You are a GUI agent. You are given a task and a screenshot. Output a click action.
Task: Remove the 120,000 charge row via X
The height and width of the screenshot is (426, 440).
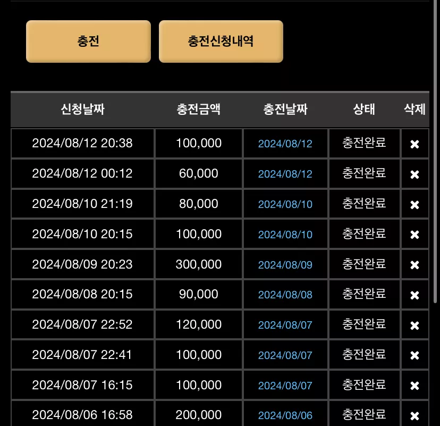pos(414,325)
